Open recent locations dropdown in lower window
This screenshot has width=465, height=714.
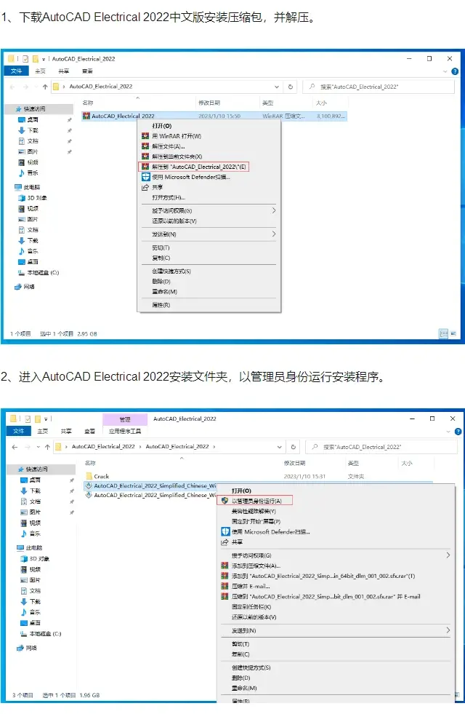39,447
